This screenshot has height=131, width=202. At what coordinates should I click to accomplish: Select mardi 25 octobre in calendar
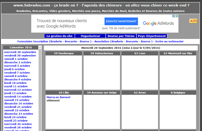click(x=16, y=121)
